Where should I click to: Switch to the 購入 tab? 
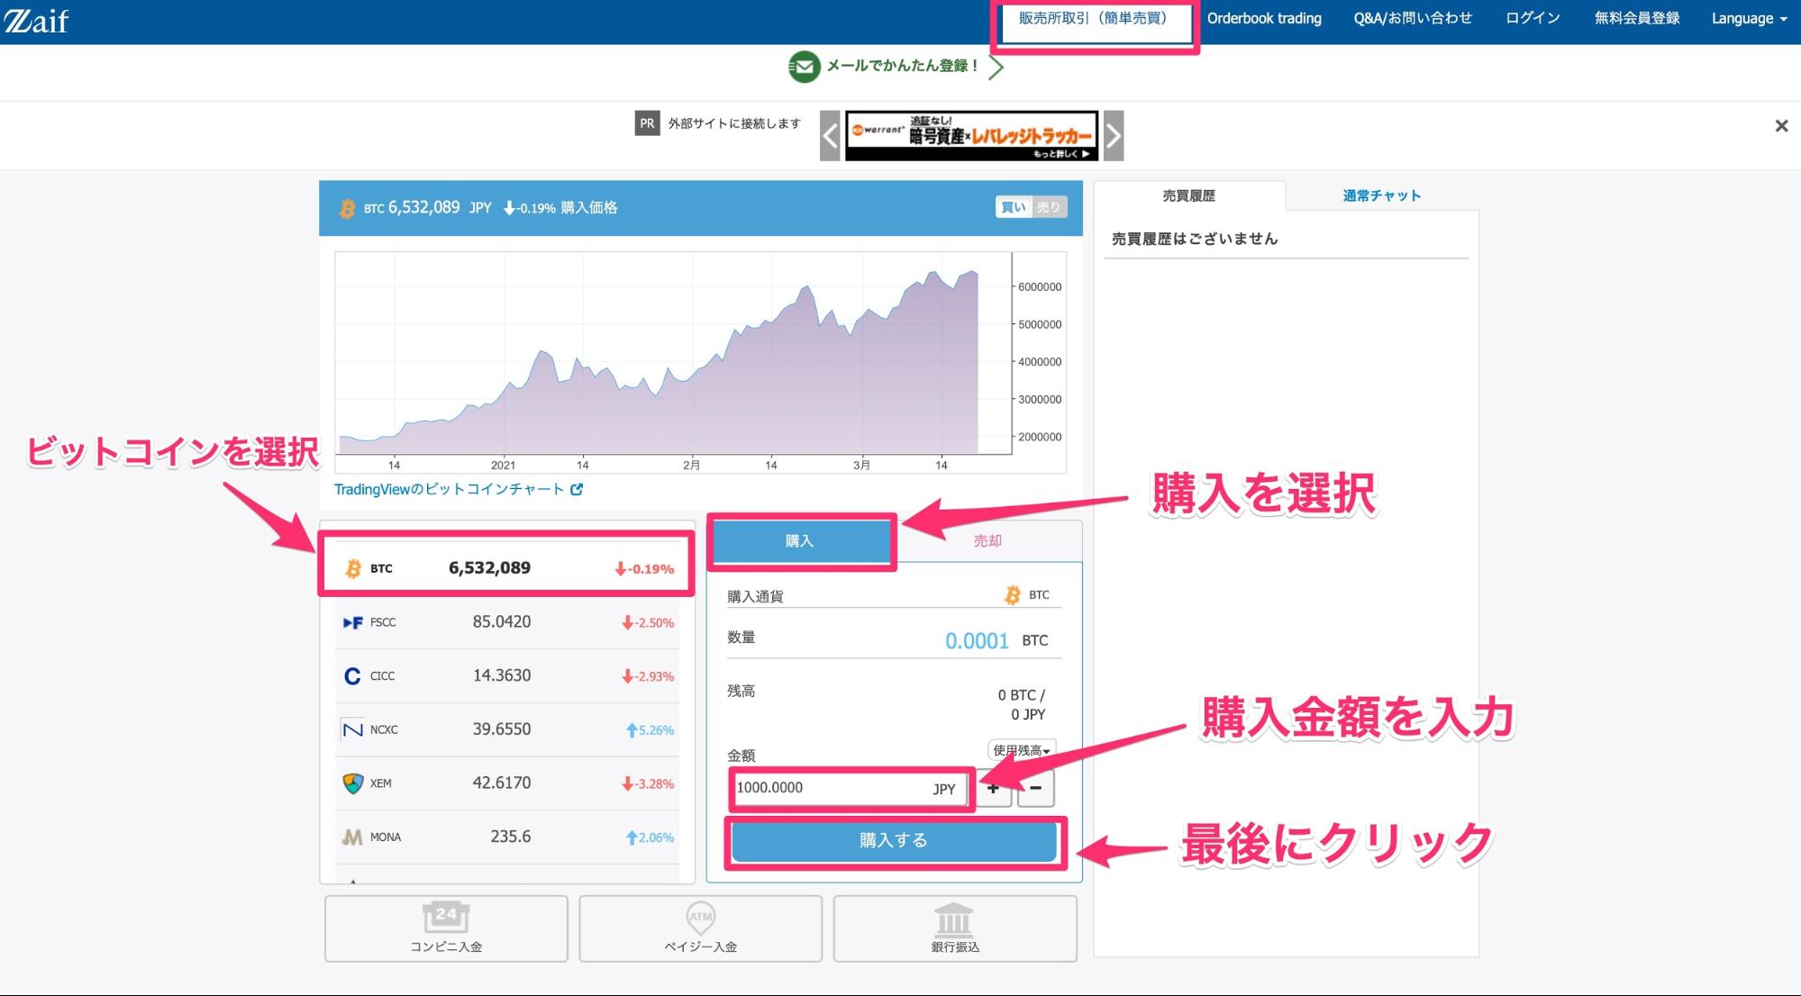tap(799, 541)
